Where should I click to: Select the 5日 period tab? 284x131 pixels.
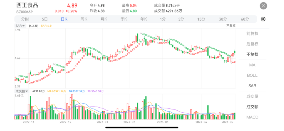coord(45,19)
